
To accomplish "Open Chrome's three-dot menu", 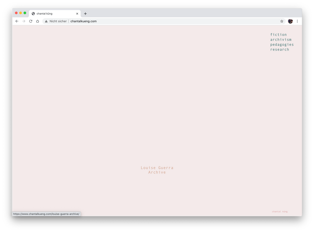I will 297,21.
